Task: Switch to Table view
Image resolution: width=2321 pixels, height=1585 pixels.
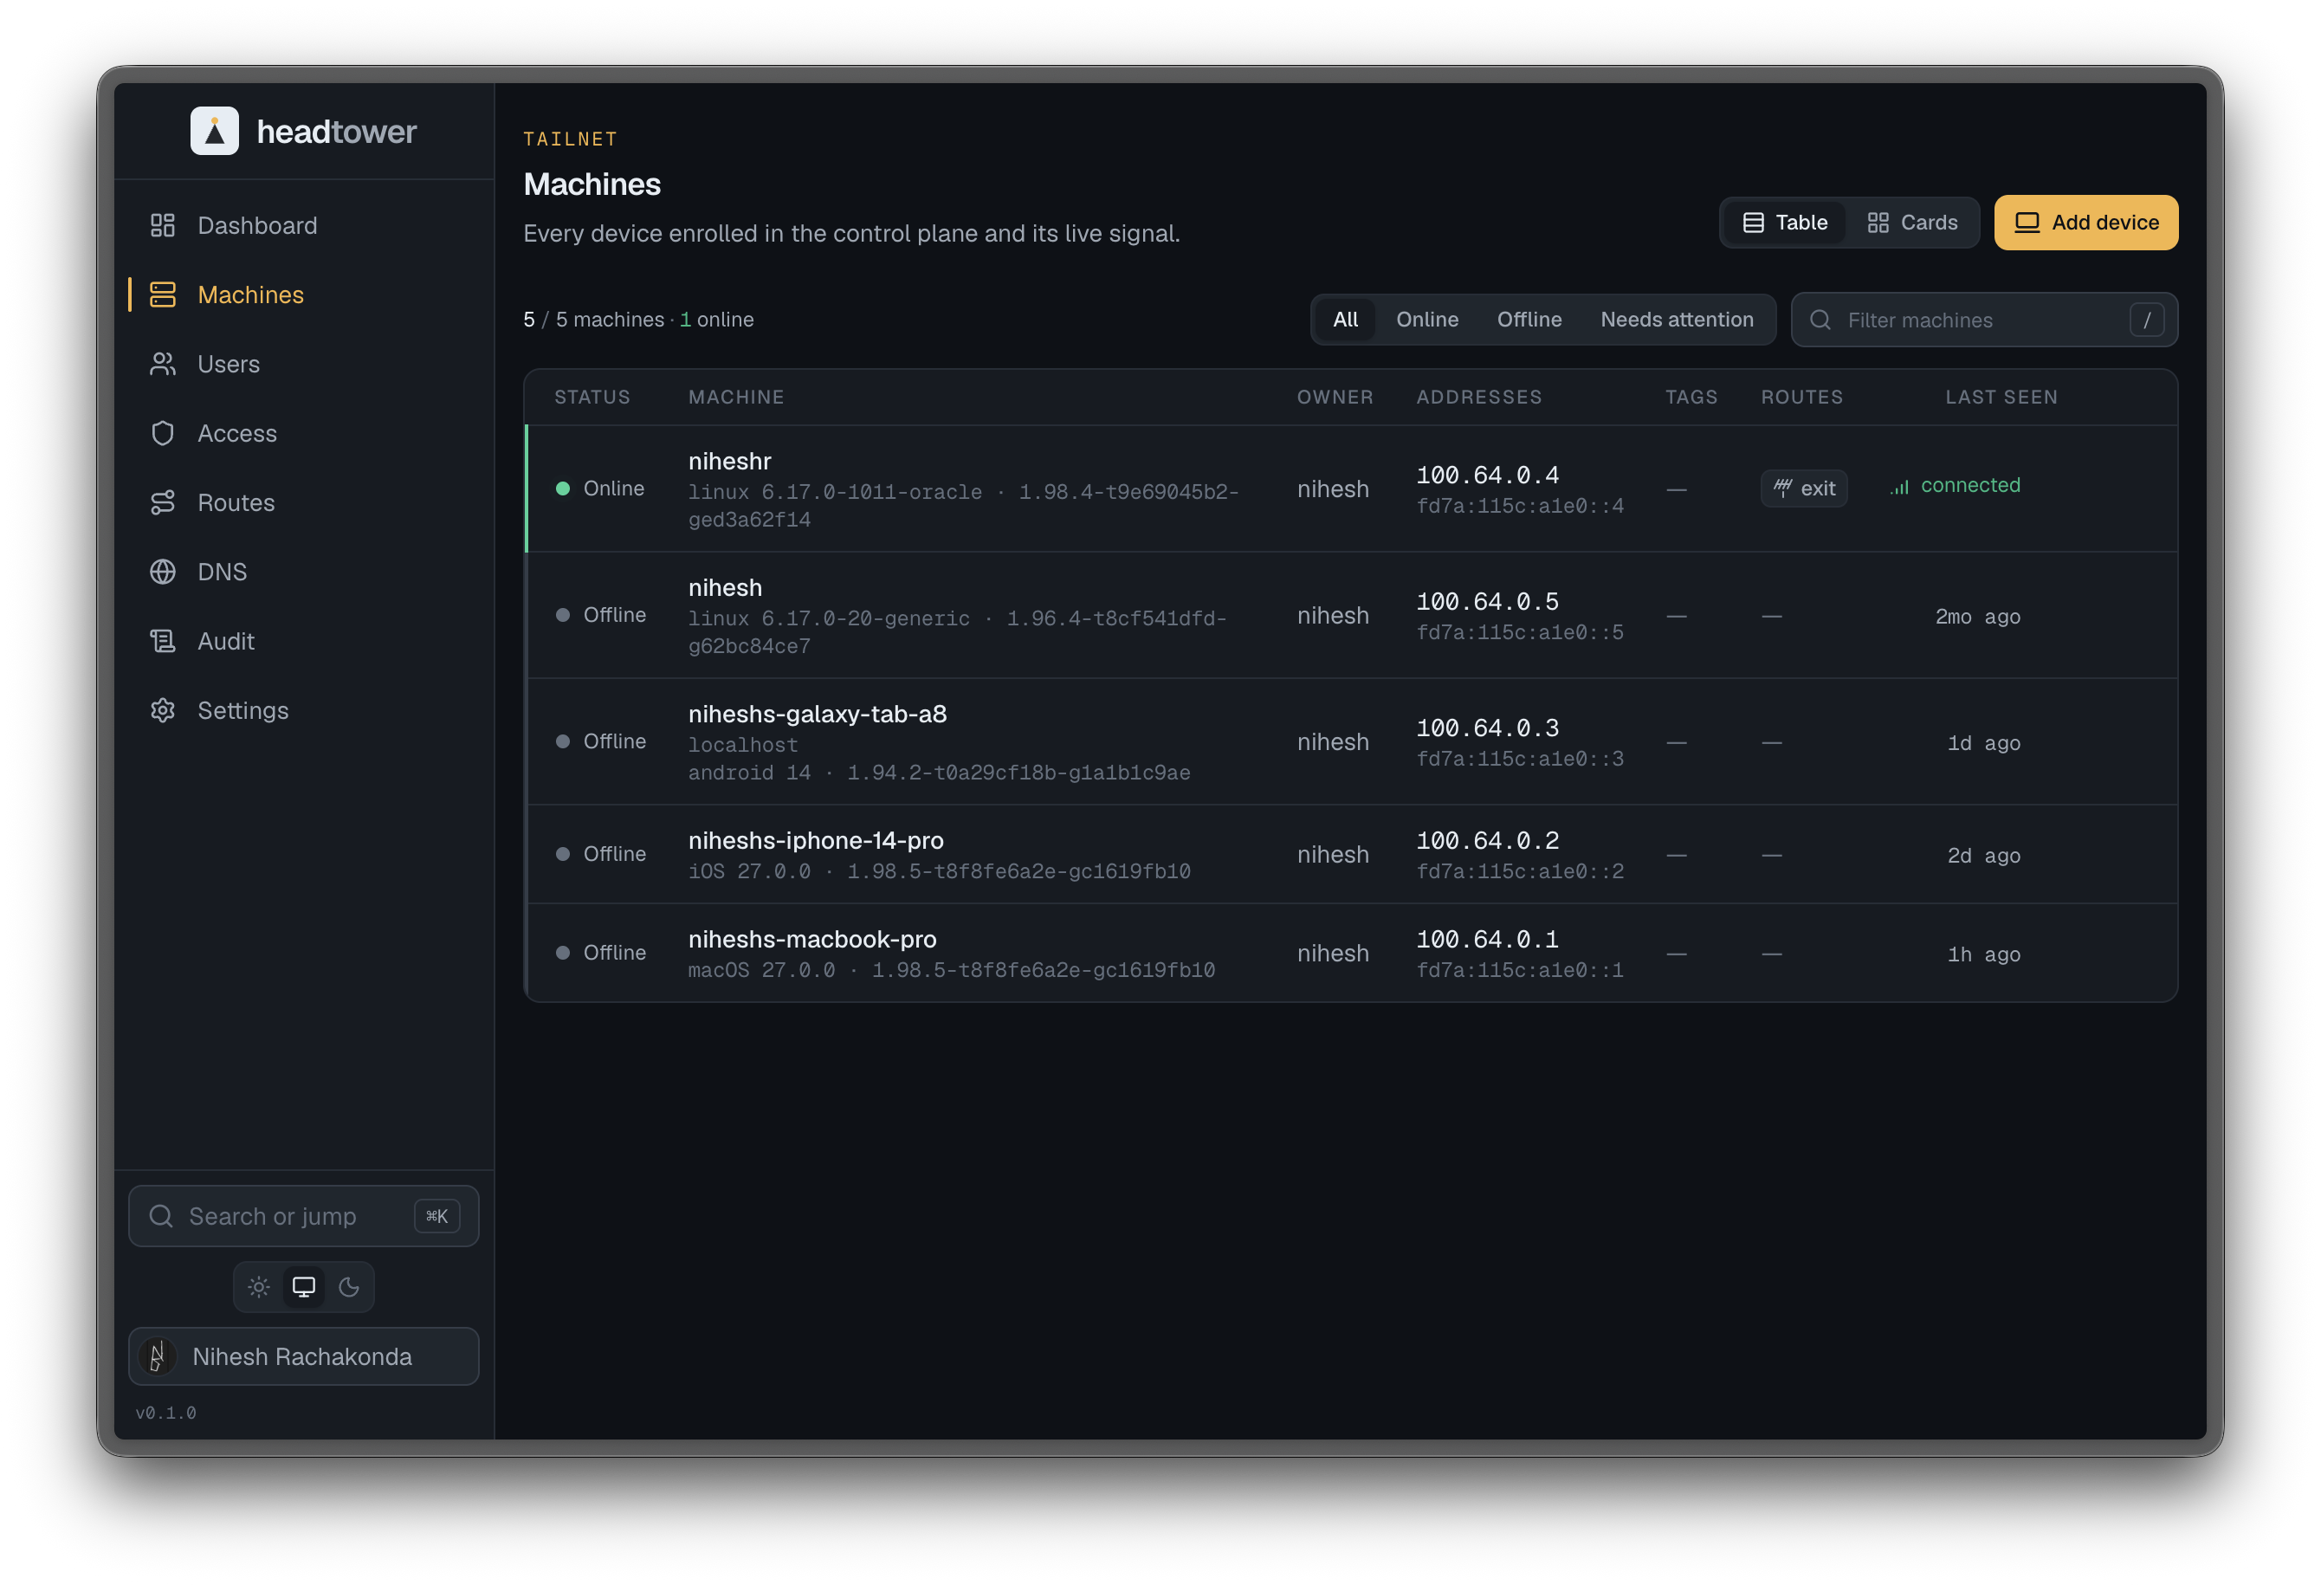Action: coord(1786,223)
